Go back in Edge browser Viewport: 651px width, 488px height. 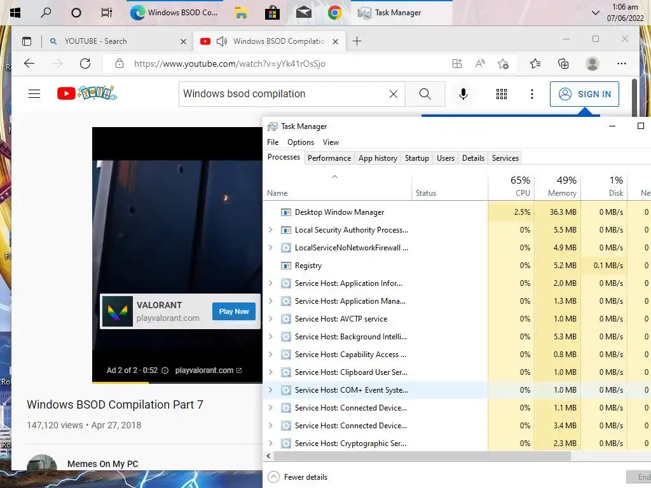pyautogui.click(x=29, y=64)
